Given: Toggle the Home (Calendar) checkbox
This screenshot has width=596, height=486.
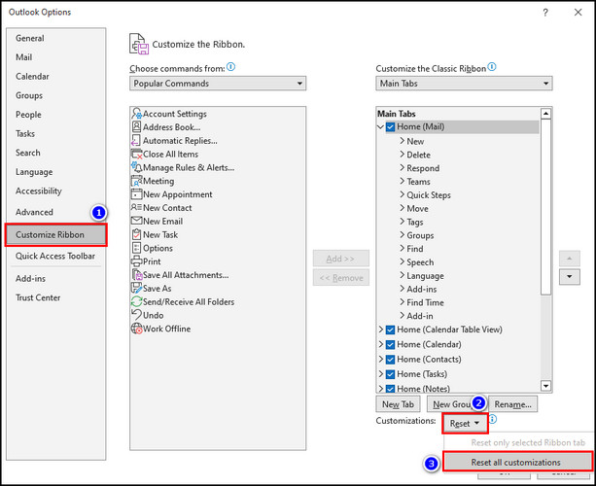Looking at the screenshot, I should [390, 345].
